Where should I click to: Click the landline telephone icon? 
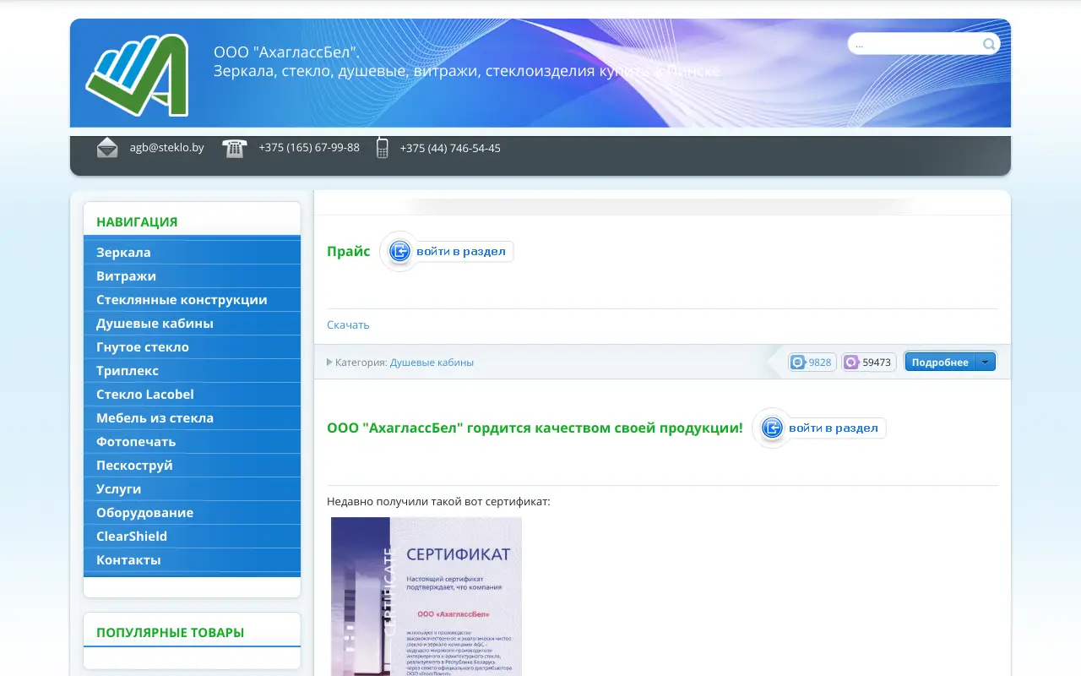point(234,149)
